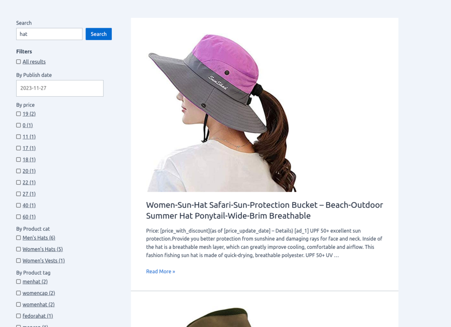Image resolution: width=451 pixels, height=327 pixels.
Task: Tick the Women's Vests (1) checkbox
Action: pyautogui.click(x=18, y=261)
